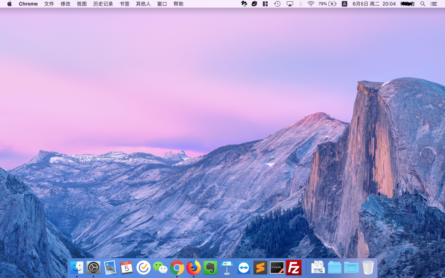Open the window layout blocks menu bar icon
Image resolution: width=445 pixels, height=278 pixels.
pos(265,4)
